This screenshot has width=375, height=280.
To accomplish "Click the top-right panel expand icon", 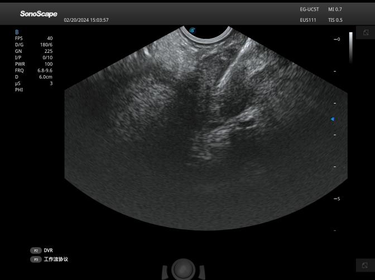I will click(x=366, y=33).
